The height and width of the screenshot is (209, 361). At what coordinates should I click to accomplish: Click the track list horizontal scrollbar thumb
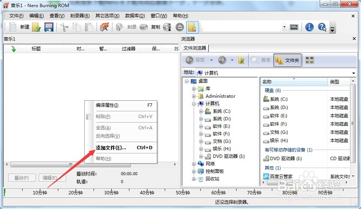(70, 164)
